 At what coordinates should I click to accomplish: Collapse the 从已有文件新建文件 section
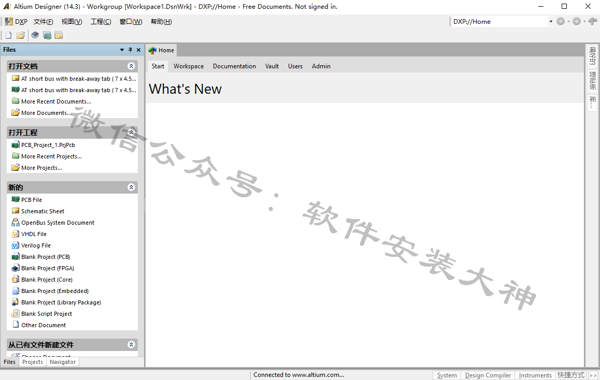click(131, 344)
